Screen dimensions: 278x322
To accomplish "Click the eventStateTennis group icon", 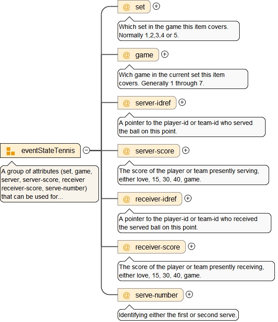I will 11,151.
